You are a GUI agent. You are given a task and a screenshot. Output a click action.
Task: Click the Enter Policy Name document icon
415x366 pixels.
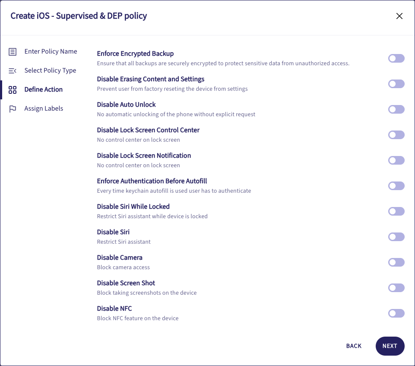pyautogui.click(x=13, y=52)
